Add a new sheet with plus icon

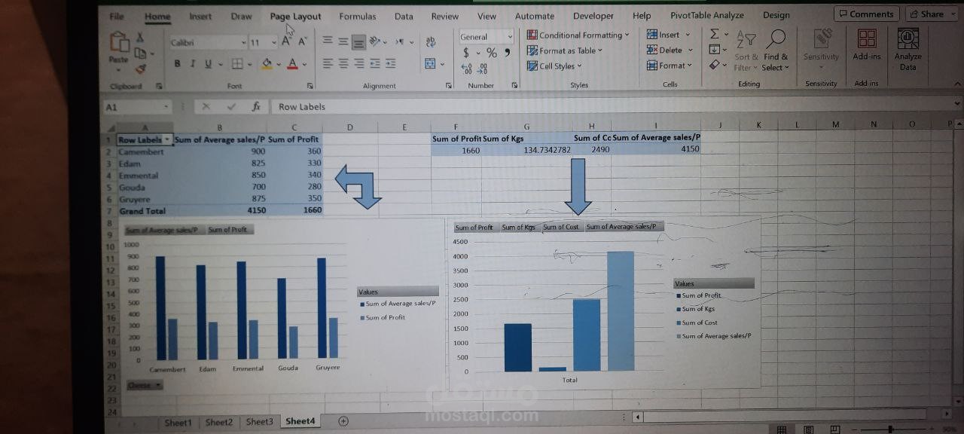coord(343,421)
